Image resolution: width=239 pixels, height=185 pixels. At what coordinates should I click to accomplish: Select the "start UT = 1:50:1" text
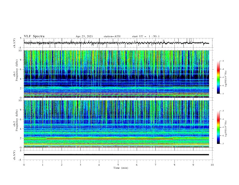tap(146, 36)
